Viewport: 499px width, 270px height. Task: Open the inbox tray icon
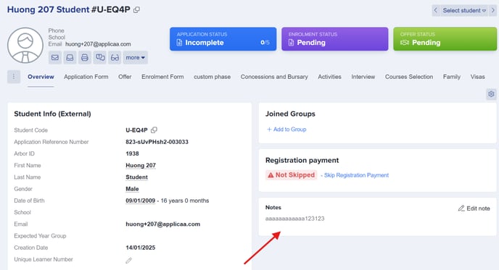tap(70, 57)
